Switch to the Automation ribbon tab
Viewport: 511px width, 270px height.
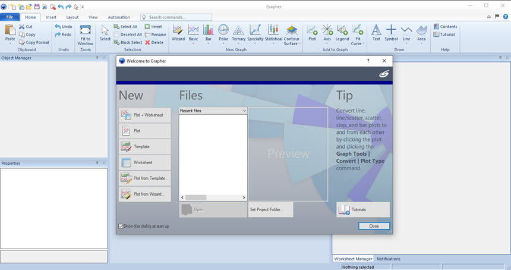[x=119, y=17]
